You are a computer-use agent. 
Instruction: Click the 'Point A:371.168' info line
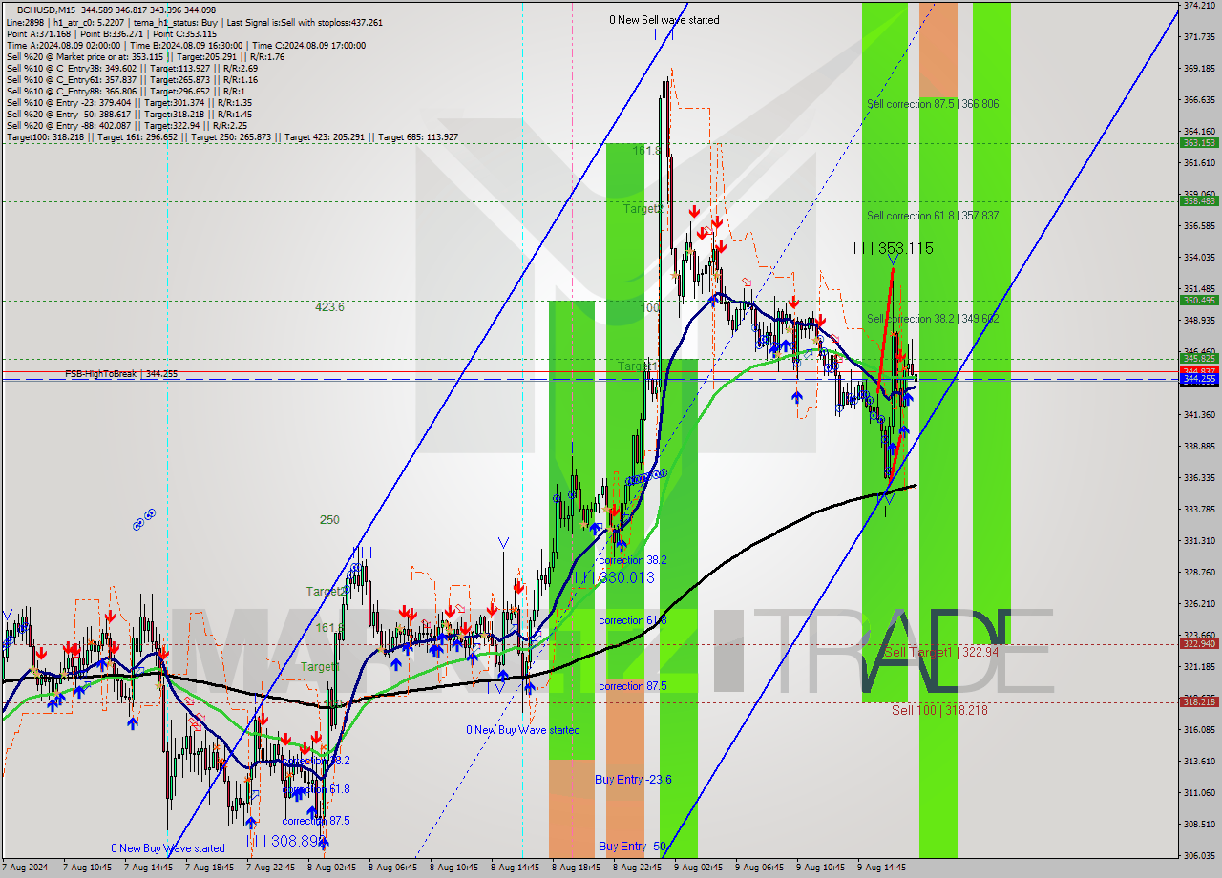[x=111, y=33]
